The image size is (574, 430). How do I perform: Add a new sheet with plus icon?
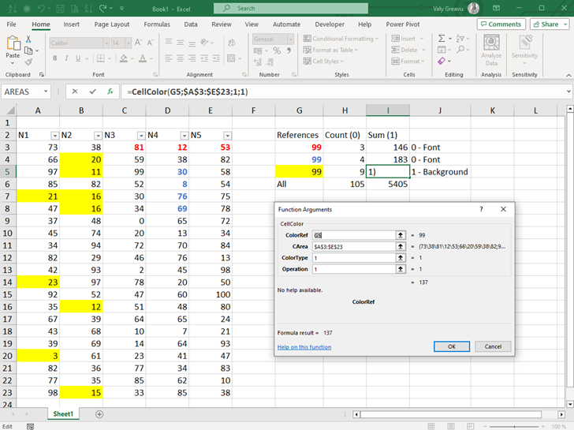(99, 414)
